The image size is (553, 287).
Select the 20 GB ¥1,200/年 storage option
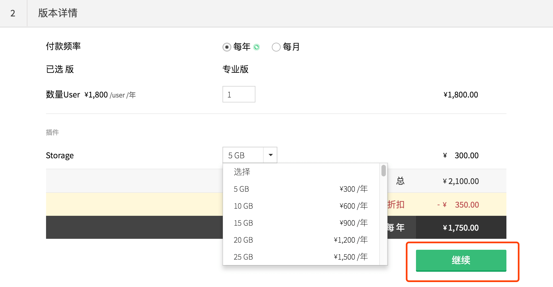[300, 240]
